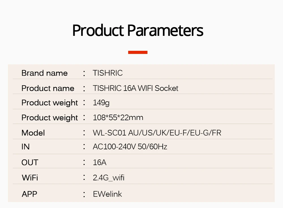Screen dimensions: 283x208
Task: Select the 149g weight value
Action: point(101,103)
